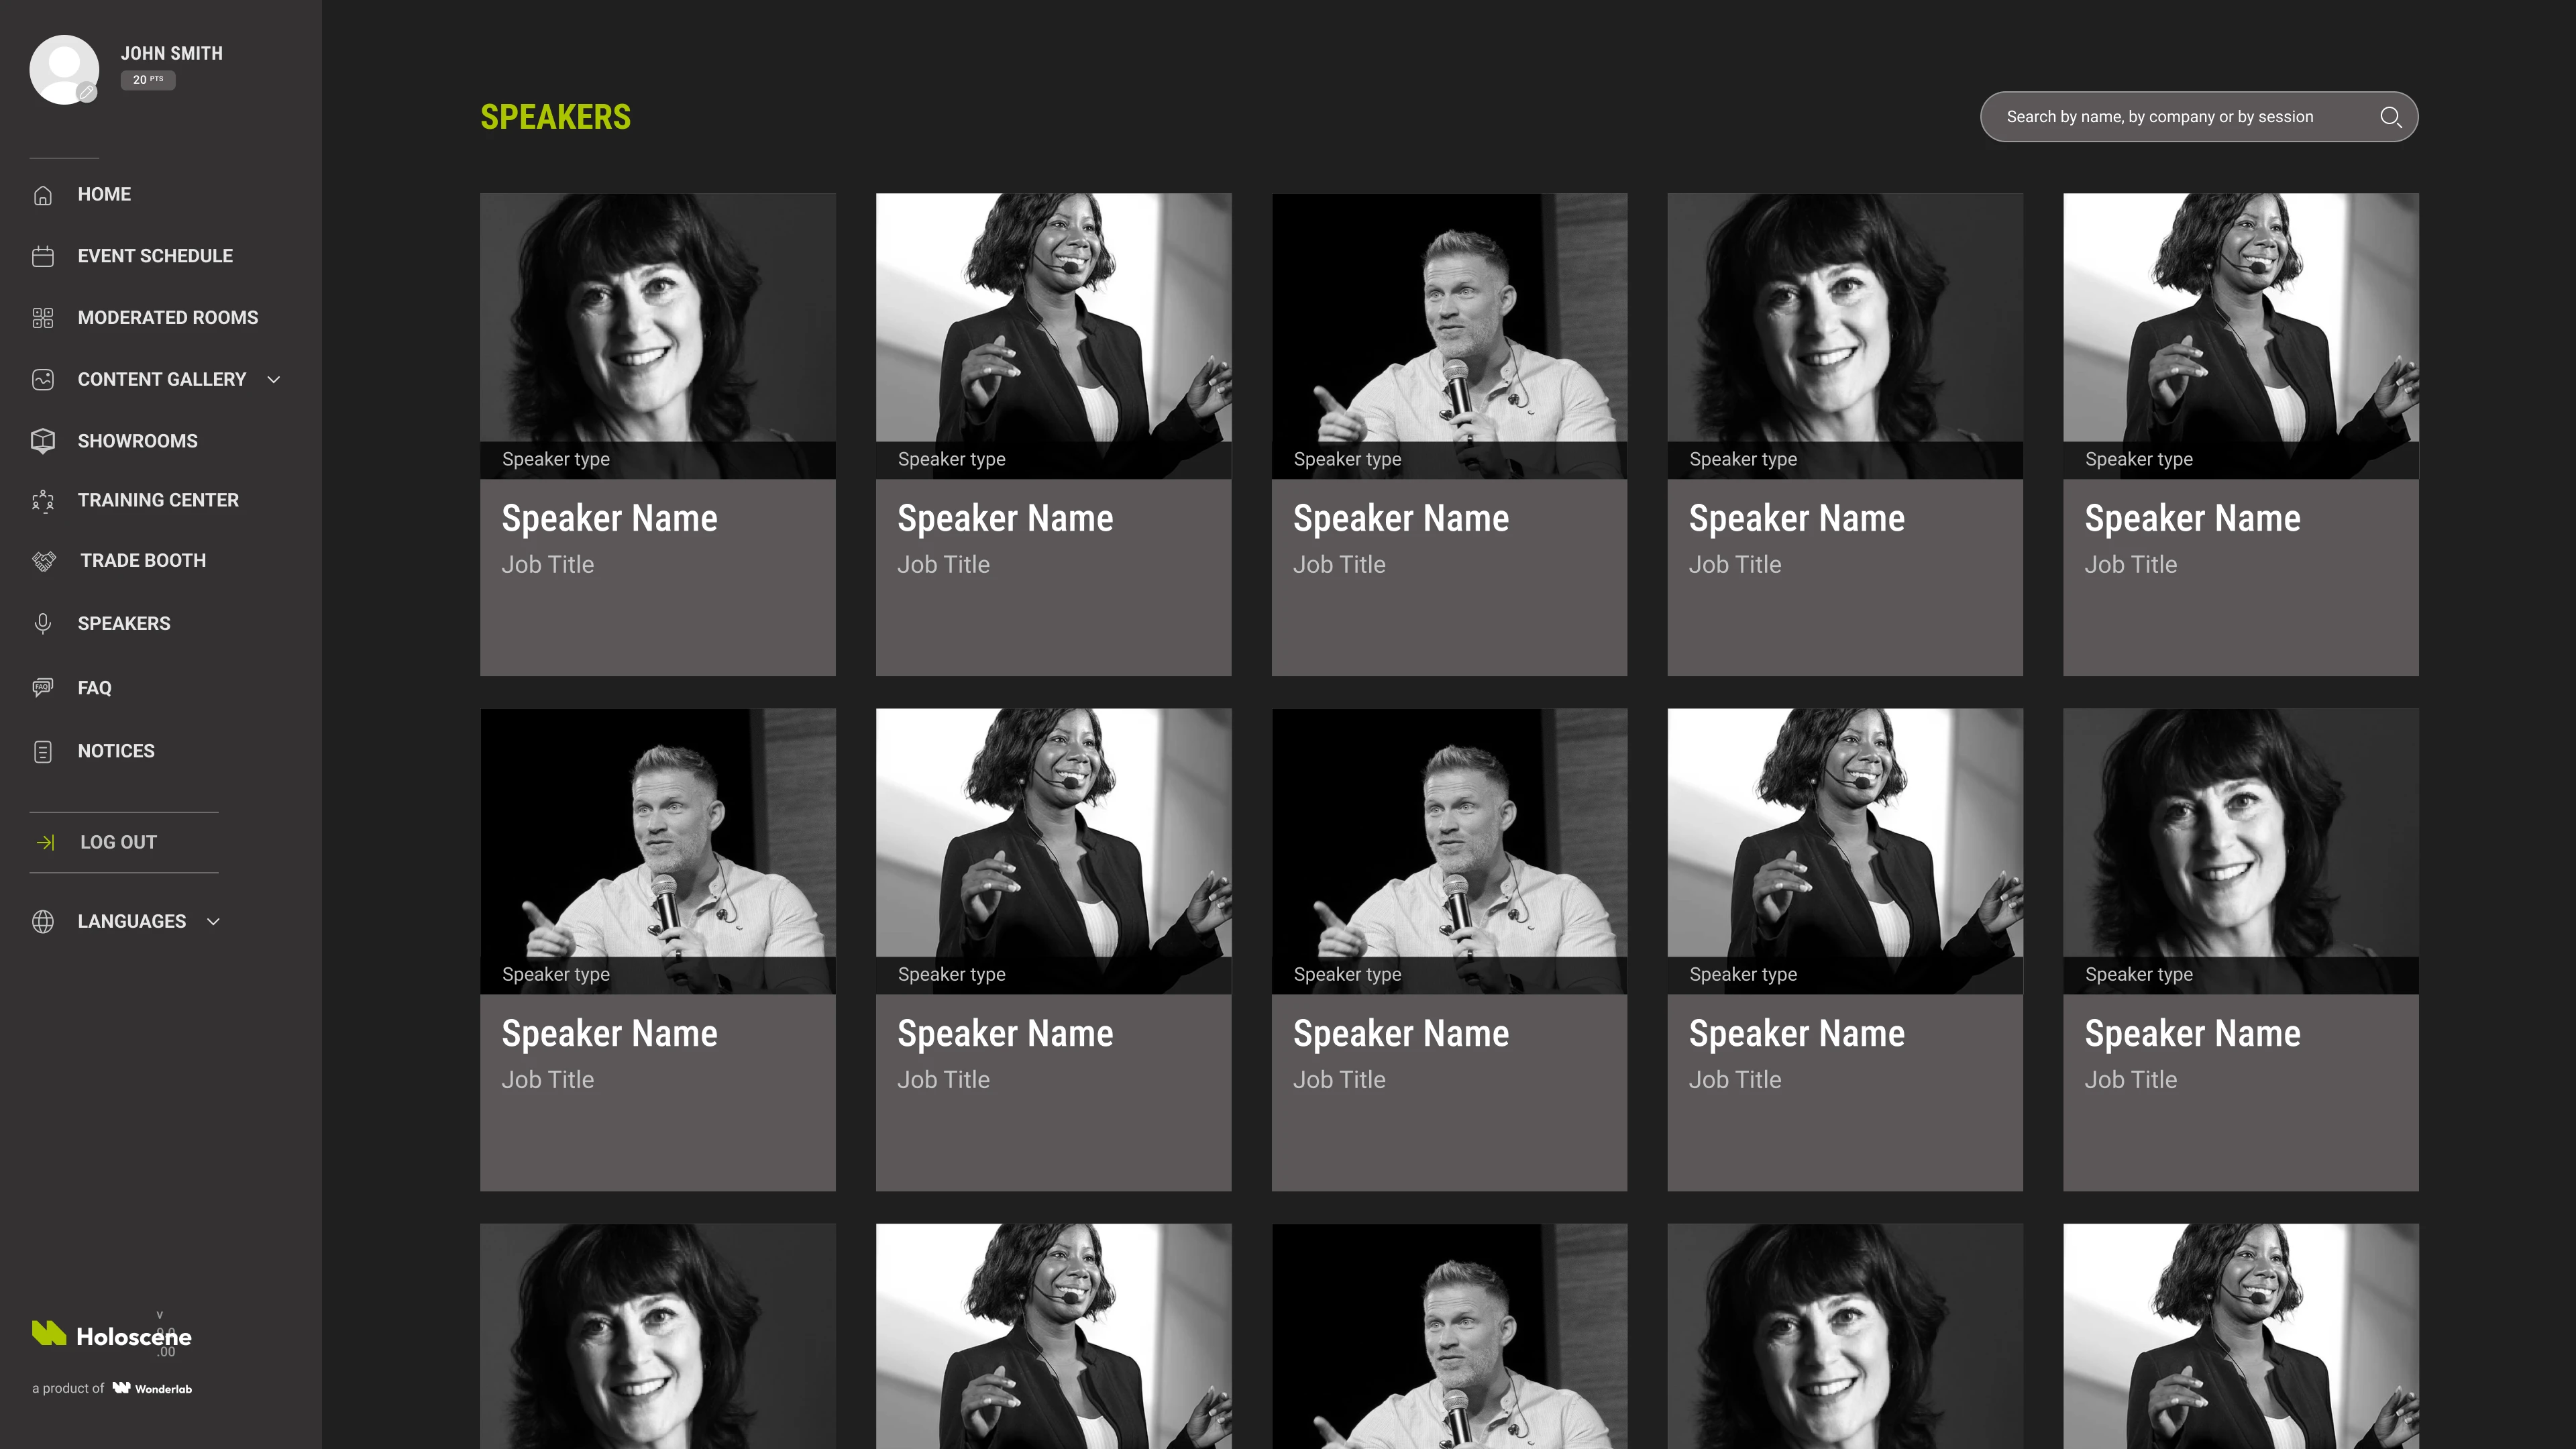Open first speaker card in top row
The image size is (2576, 1449).
click(658, 434)
